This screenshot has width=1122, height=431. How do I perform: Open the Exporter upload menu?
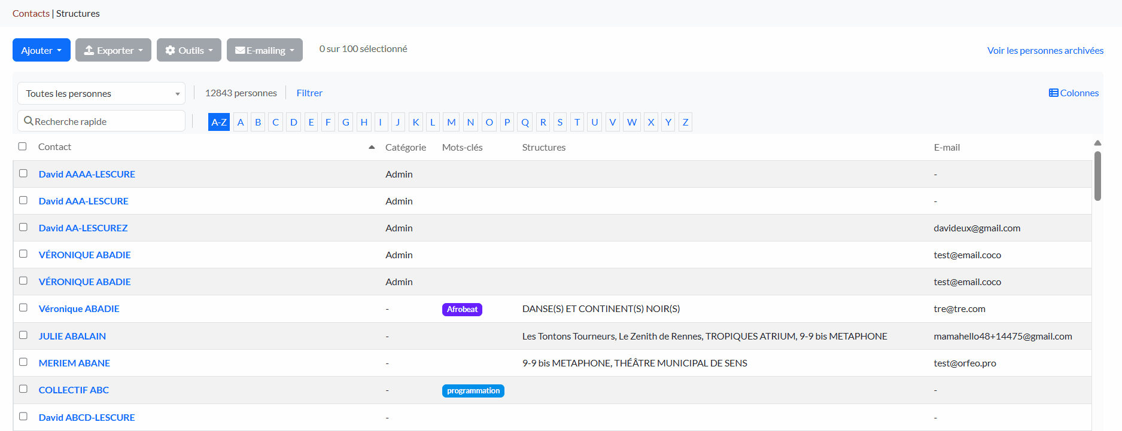coord(113,50)
